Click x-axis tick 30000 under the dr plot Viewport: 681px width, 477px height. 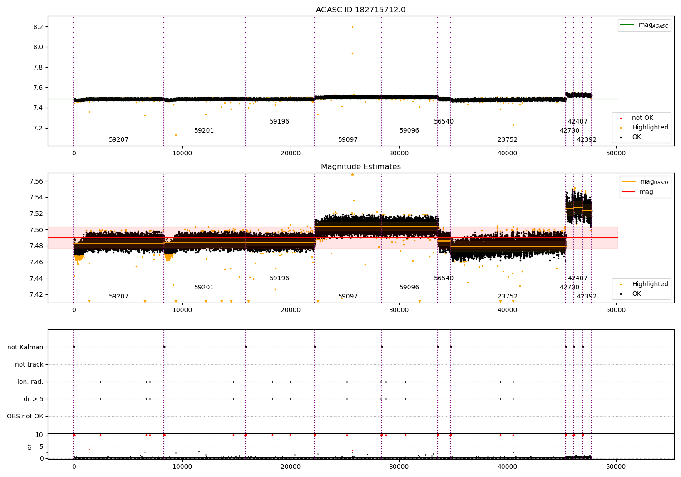click(x=399, y=466)
